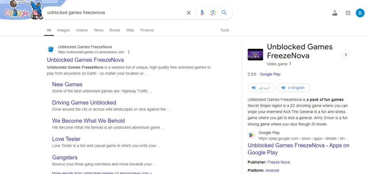Open the Google account avatar R
The height and width of the screenshot is (174, 366).
point(360,13)
